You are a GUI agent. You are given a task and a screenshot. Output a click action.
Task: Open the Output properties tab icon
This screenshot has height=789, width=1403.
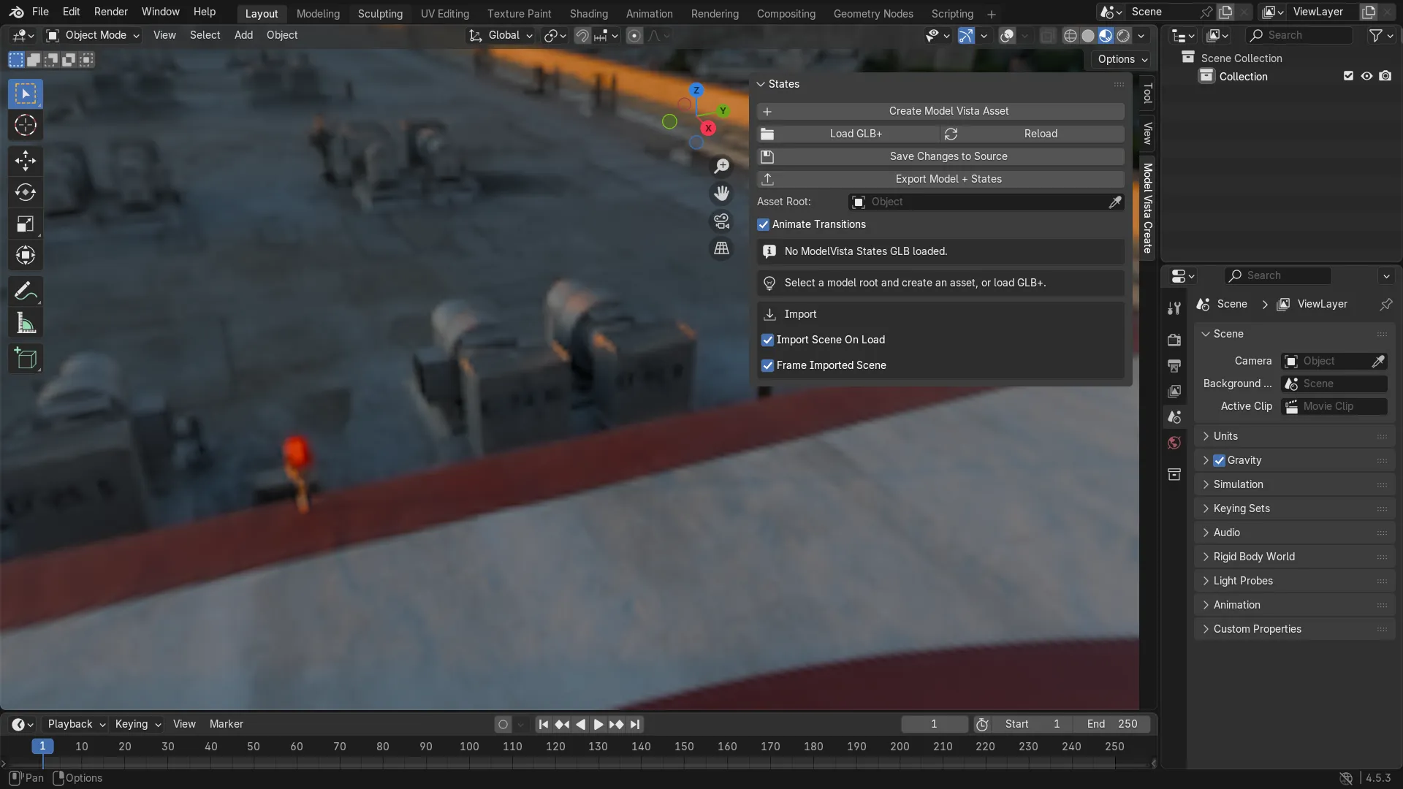1174,365
